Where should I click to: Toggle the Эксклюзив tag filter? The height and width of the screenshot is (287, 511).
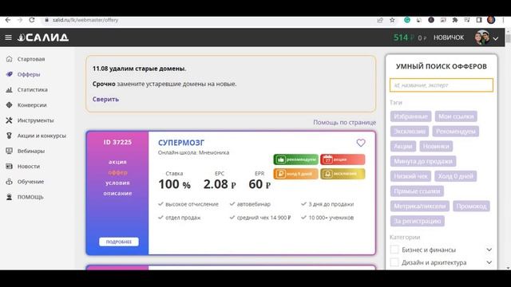410,131
